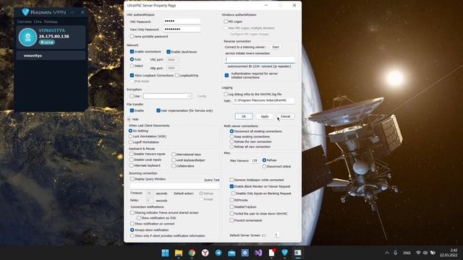Launch Google Chrome from the taskbar
Viewport: 463px width, 260px height.
(x=192, y=253)
